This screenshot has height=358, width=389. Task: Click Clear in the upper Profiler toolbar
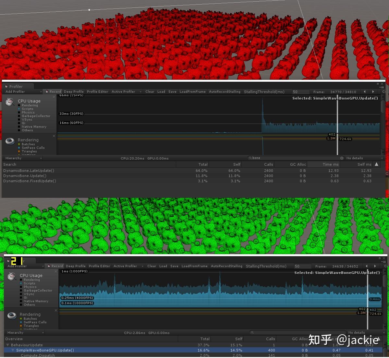tap(150, 92)
